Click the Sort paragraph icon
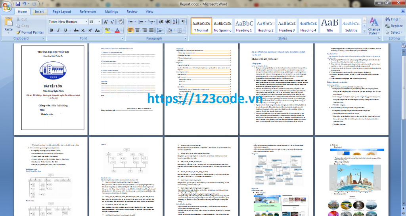The height and width of the screenshot is (216, 406). click(x=175, y=22)
